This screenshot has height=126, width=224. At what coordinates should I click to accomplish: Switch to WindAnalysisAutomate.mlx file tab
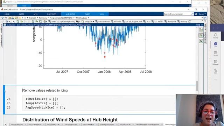pos(148,125)
